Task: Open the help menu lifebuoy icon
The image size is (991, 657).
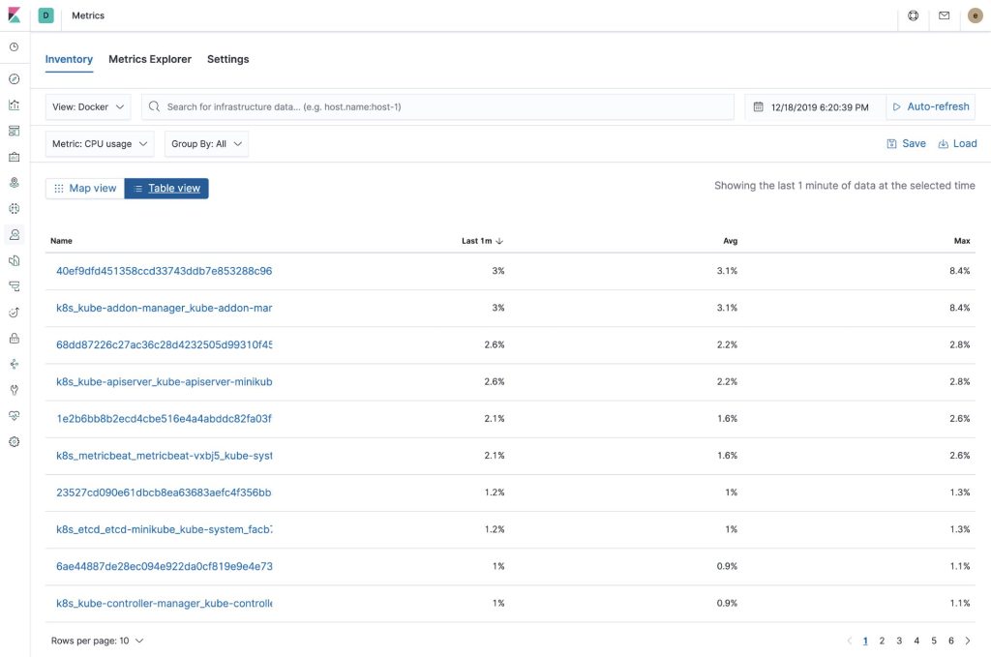Action: point(914,15)
